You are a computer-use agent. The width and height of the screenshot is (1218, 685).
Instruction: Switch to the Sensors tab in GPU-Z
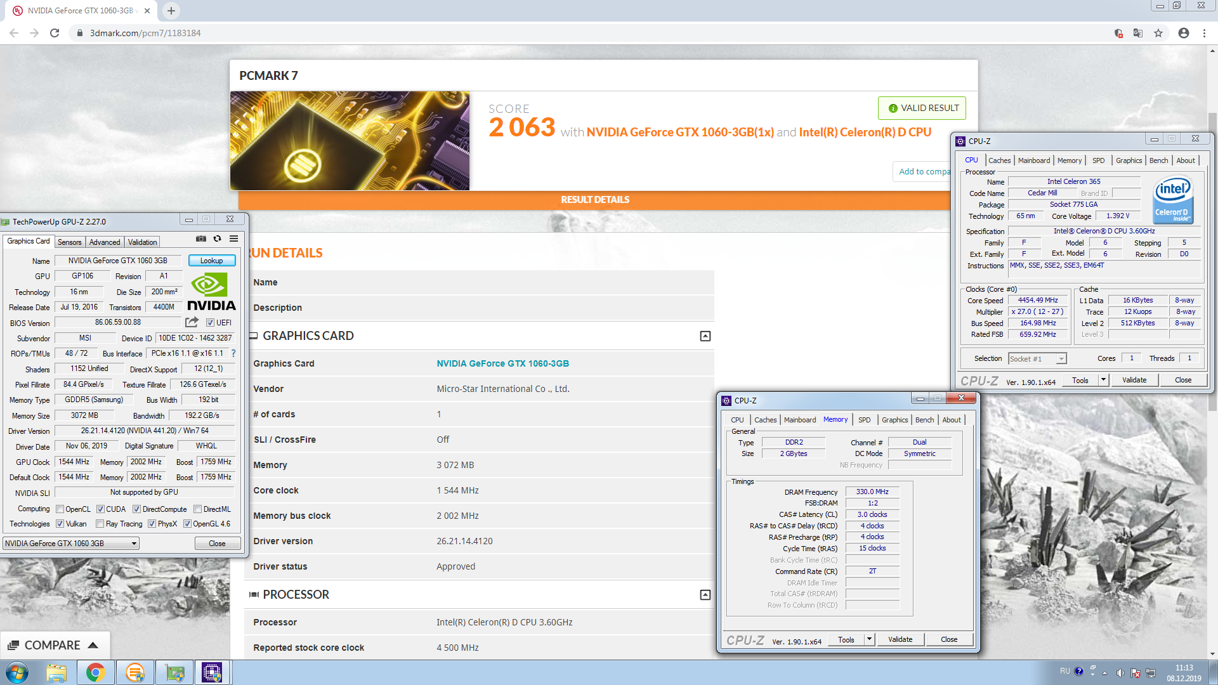pos(70,242)
